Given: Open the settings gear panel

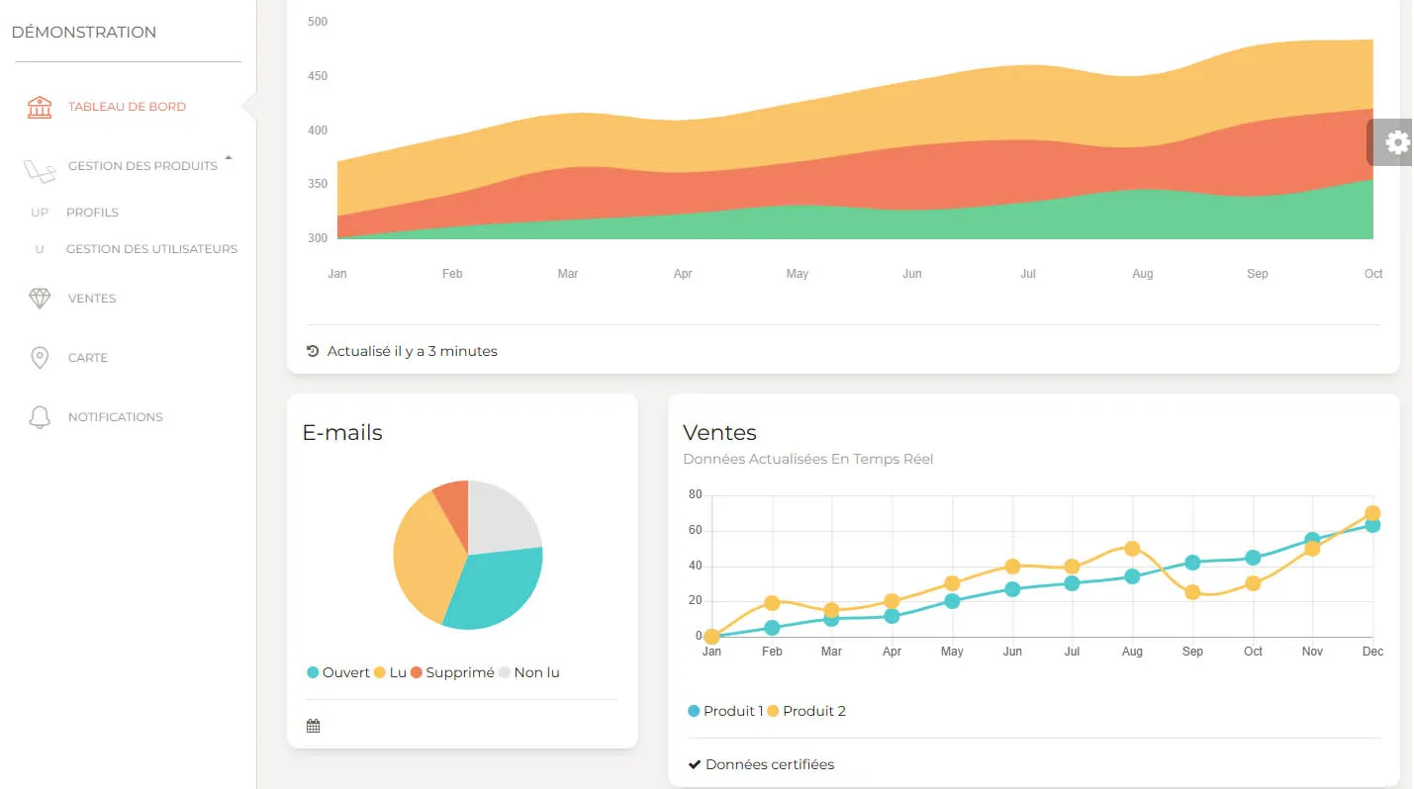Looking at the screenshot, I should [1396, 142].
